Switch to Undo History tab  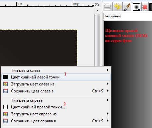(117, 7)
